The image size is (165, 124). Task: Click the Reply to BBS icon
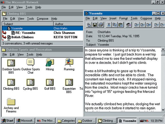[x=129, y=25]
